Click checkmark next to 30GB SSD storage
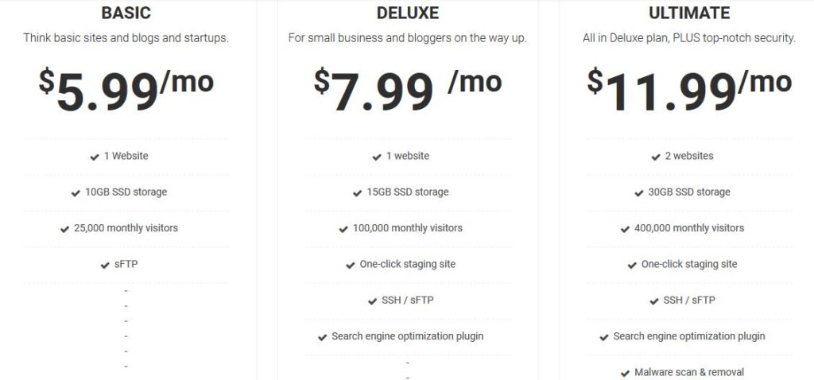The image size is (814, 380). pos(639,193)
